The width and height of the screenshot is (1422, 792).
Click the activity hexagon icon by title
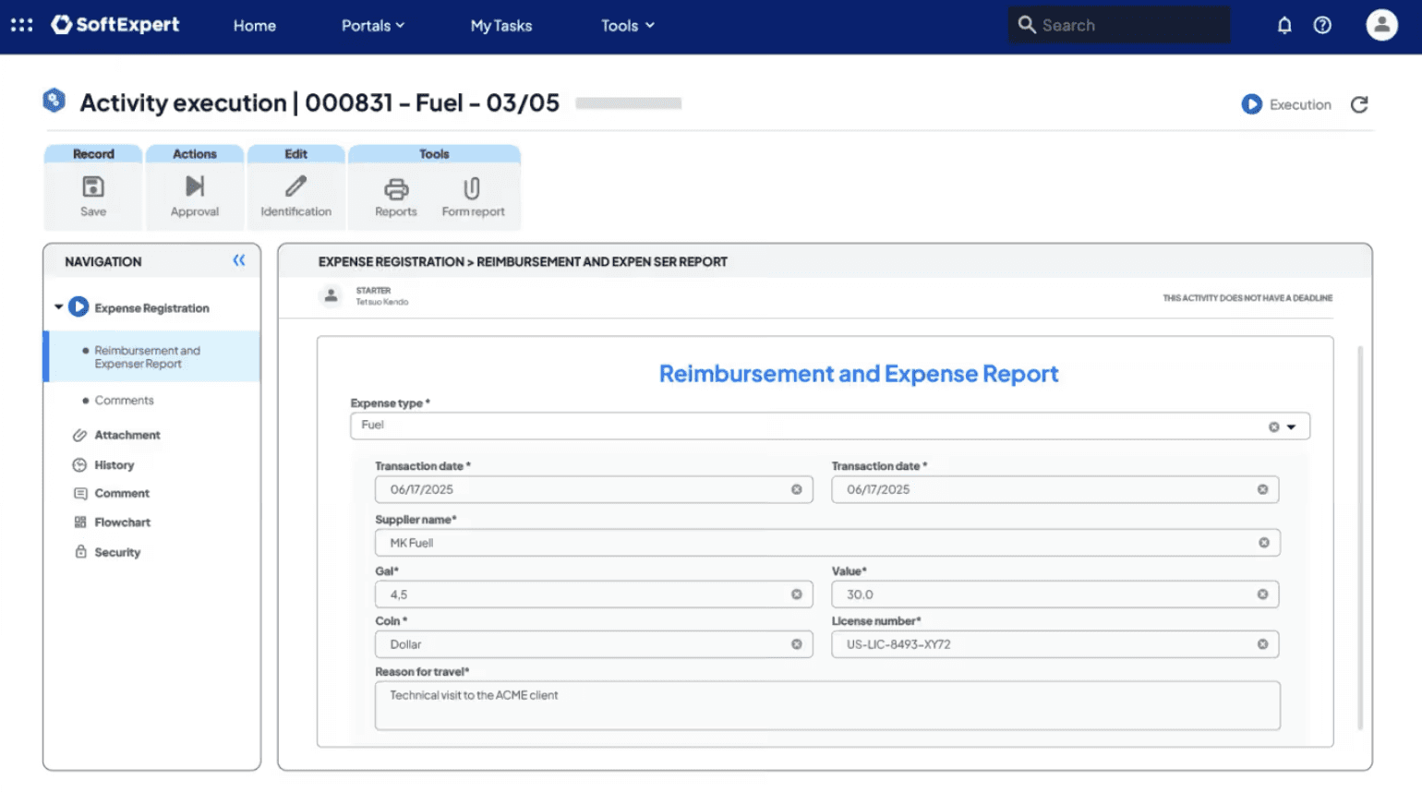[x=54, y=101]
